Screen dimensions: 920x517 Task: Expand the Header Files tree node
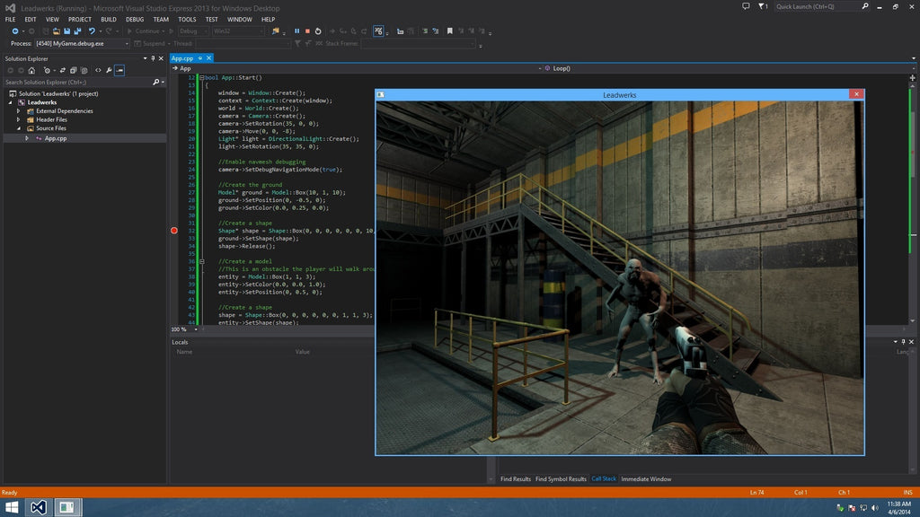coord(16,119)
